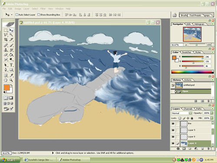
Task: Create a new layer in Layers panel
Action: click(203, 149)
